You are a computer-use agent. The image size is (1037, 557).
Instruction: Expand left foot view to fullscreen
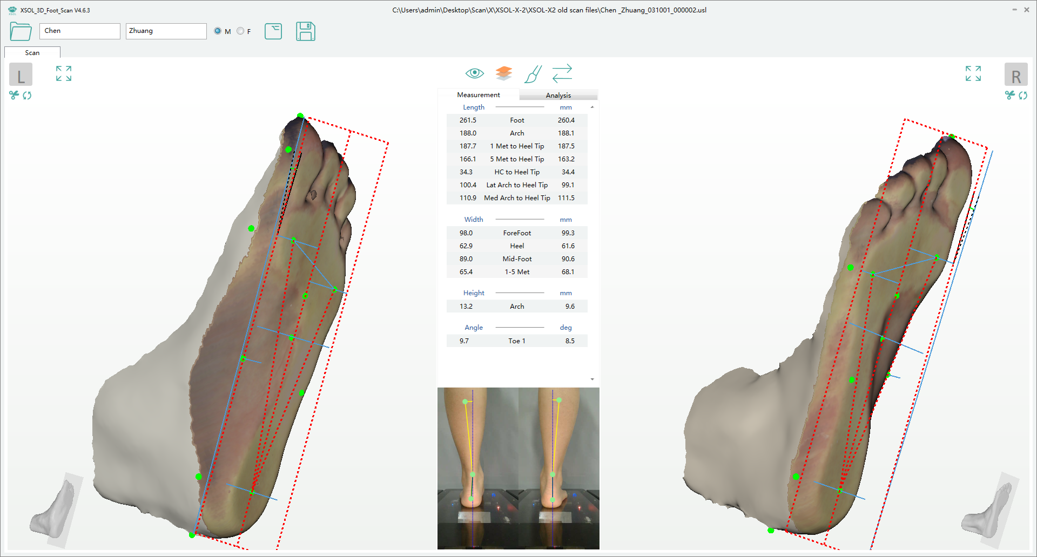[64, 73]
